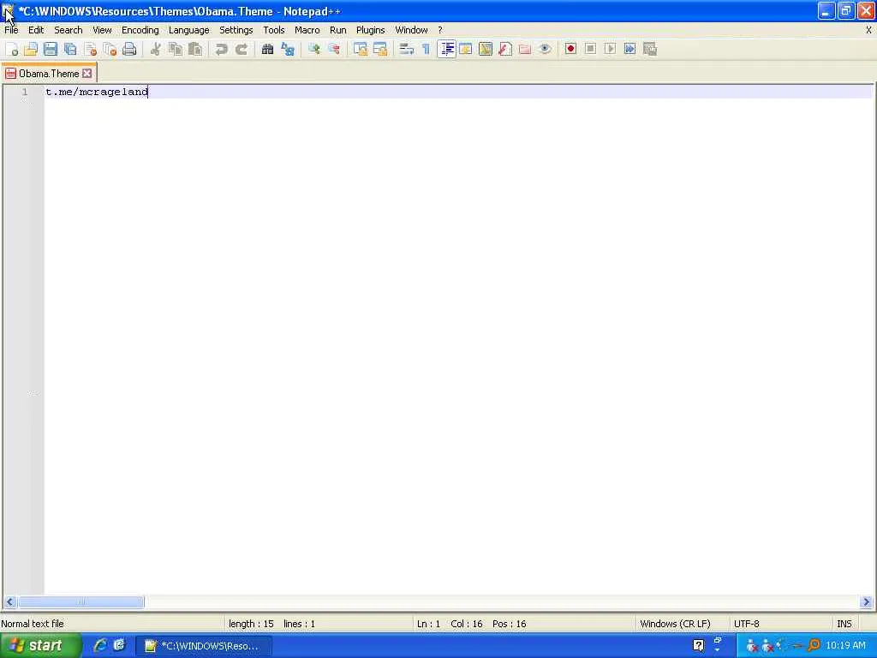Save the recorded macro icon

pyautogui.click(x=650, y=49)
